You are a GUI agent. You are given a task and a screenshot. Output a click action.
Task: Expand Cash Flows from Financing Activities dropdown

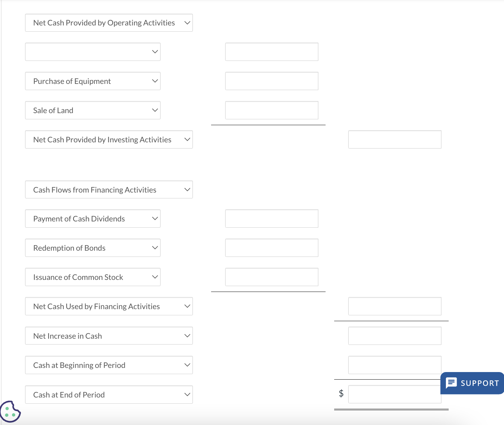[x=109, y=190]
